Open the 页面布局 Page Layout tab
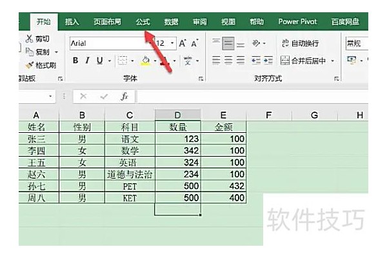 (107, 22)
